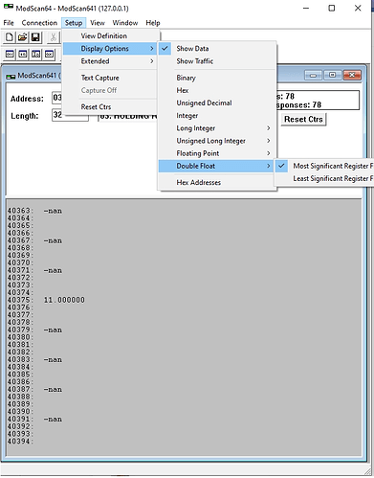374x478 pixels.
Task: Click the Reset Ctrs button
Action: click(x=303, y=120)
